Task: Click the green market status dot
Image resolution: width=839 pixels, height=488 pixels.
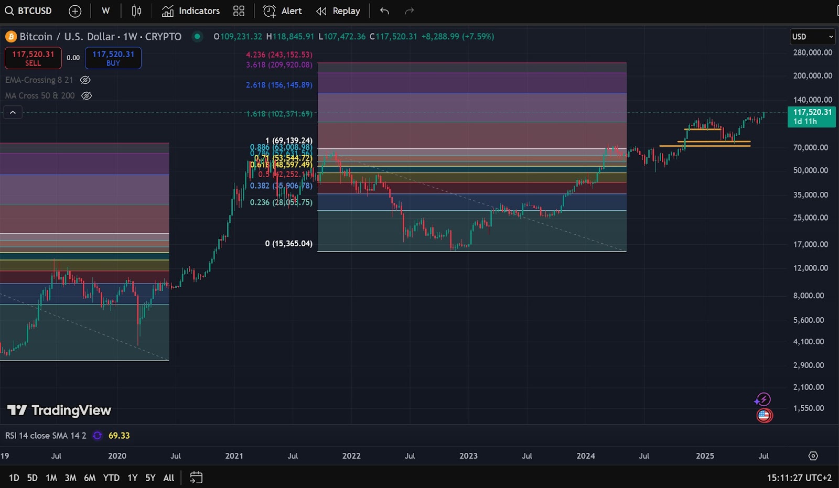Action: 197,37
